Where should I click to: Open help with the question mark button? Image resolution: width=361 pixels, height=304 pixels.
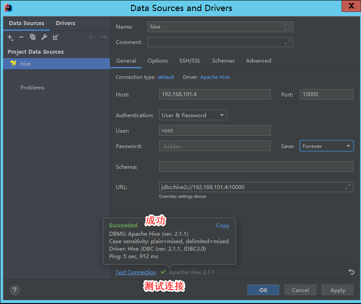tap(15, 290)
